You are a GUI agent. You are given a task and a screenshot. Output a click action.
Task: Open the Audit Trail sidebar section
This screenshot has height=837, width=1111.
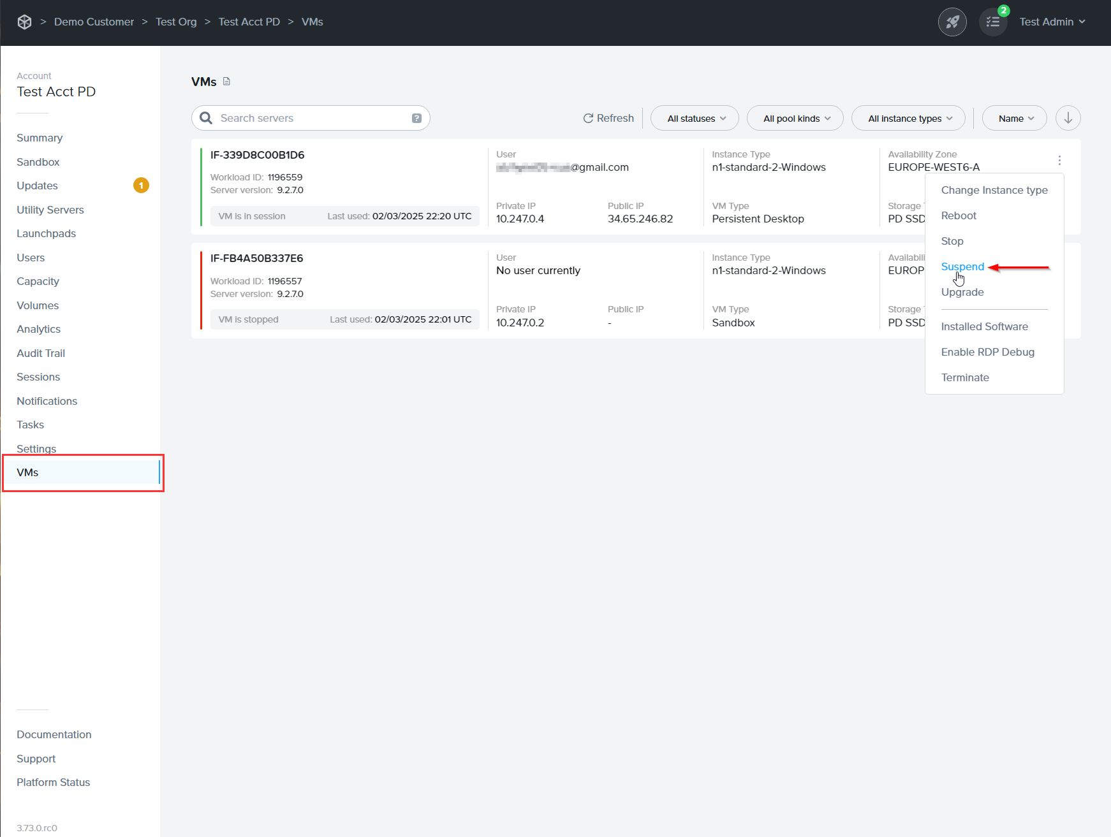(x=41, y=353)
